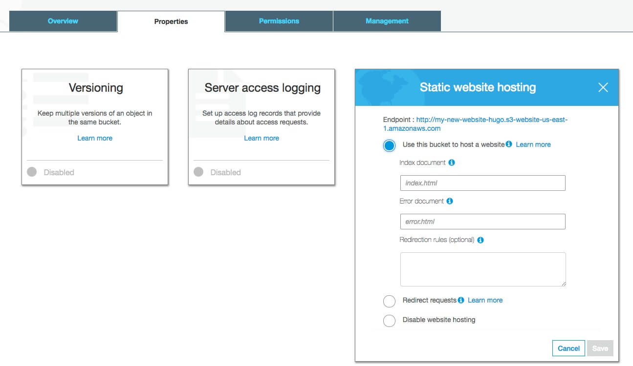633x366 pixels.
Task: Select Disable website hosting radio option
Action: coord(389,321)
